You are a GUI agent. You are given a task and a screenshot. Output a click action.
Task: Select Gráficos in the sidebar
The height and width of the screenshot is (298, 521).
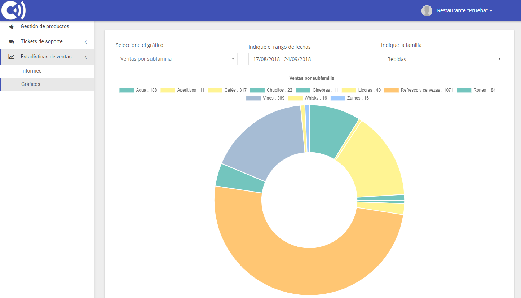[x=31, y=84]
